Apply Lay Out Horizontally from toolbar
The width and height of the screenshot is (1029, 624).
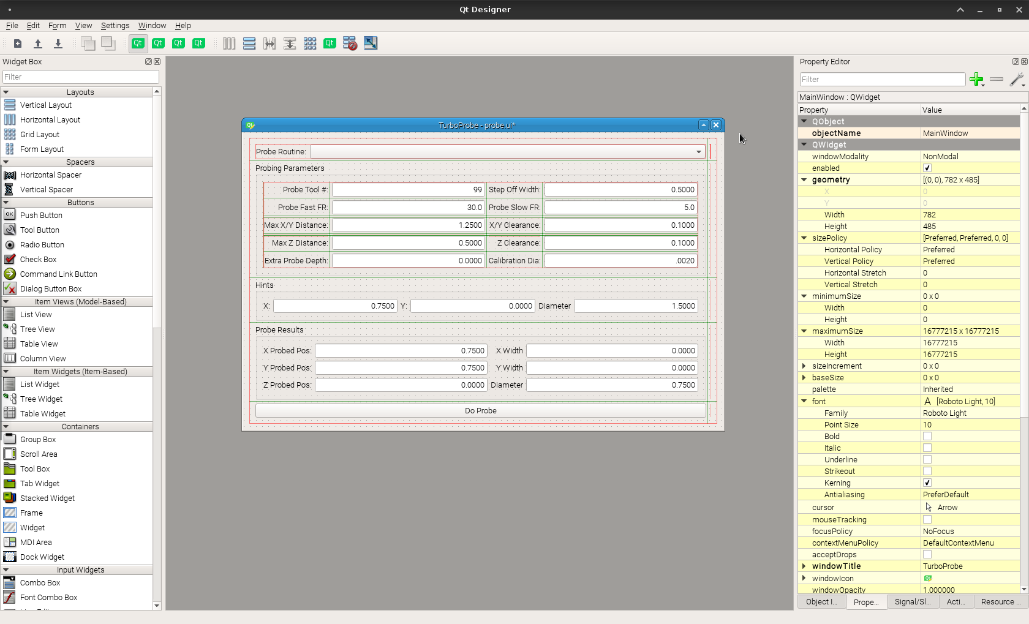click(229, 43)
